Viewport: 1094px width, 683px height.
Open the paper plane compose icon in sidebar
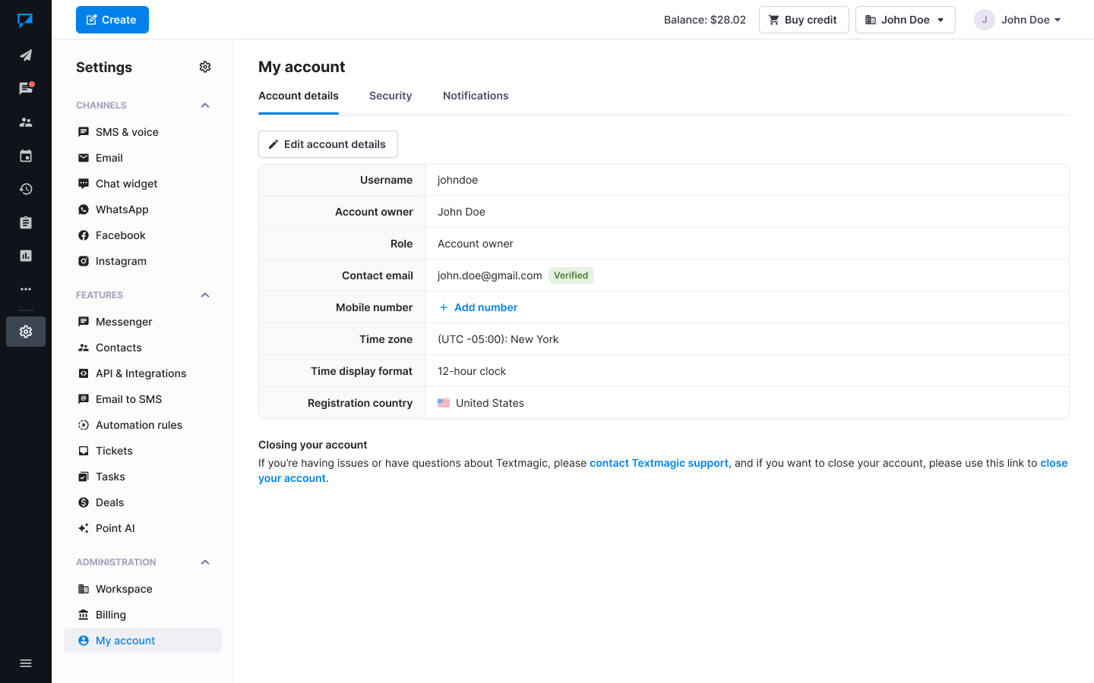26,55
